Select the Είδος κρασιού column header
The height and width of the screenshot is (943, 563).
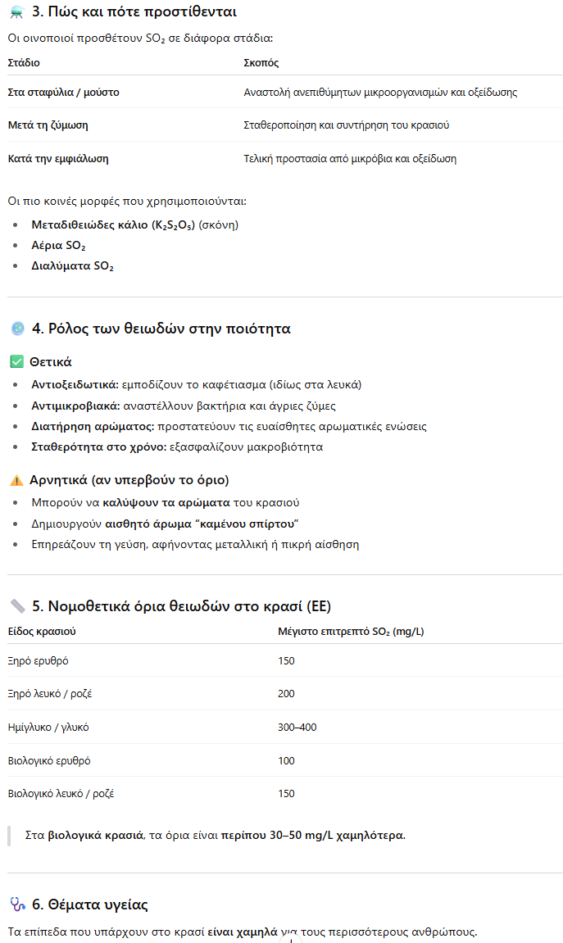(43, 632)
